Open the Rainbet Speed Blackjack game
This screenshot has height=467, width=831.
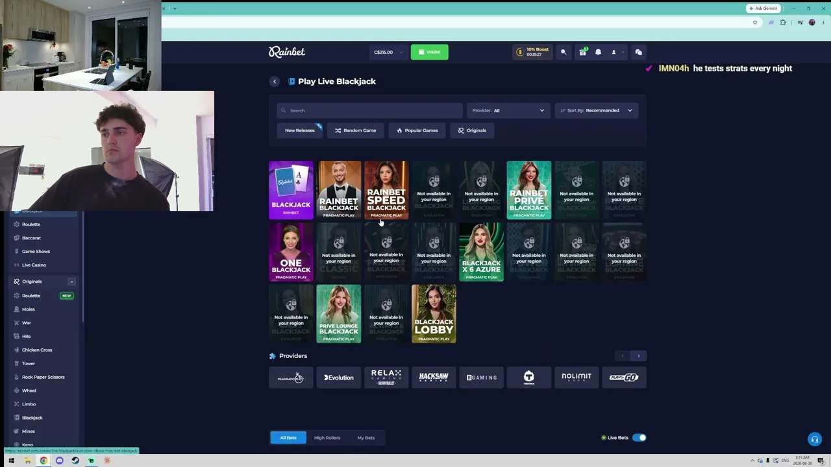click(386, 190)
